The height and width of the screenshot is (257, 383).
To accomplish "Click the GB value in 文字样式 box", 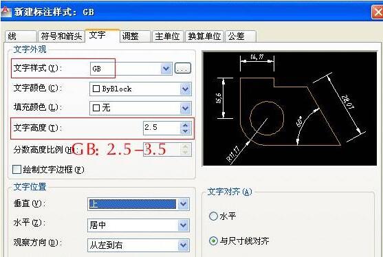I will click(96, 69).
